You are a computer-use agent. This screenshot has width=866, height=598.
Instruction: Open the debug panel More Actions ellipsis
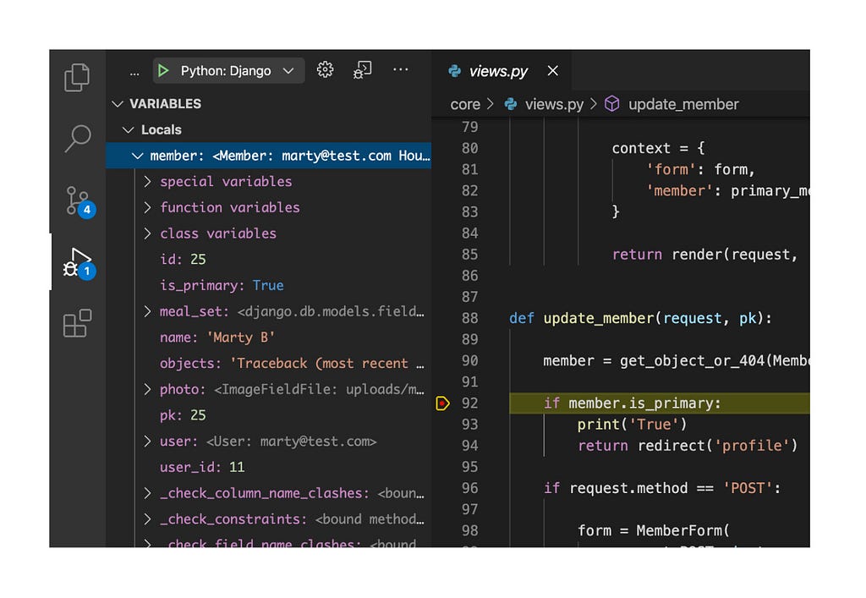(400, 69)
